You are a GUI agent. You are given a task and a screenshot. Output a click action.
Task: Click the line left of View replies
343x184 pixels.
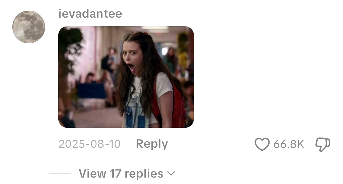click(60, 173)
